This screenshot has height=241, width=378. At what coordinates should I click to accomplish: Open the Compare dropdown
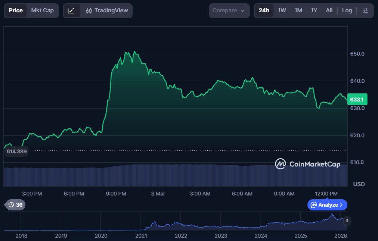(x=229, y=11)
